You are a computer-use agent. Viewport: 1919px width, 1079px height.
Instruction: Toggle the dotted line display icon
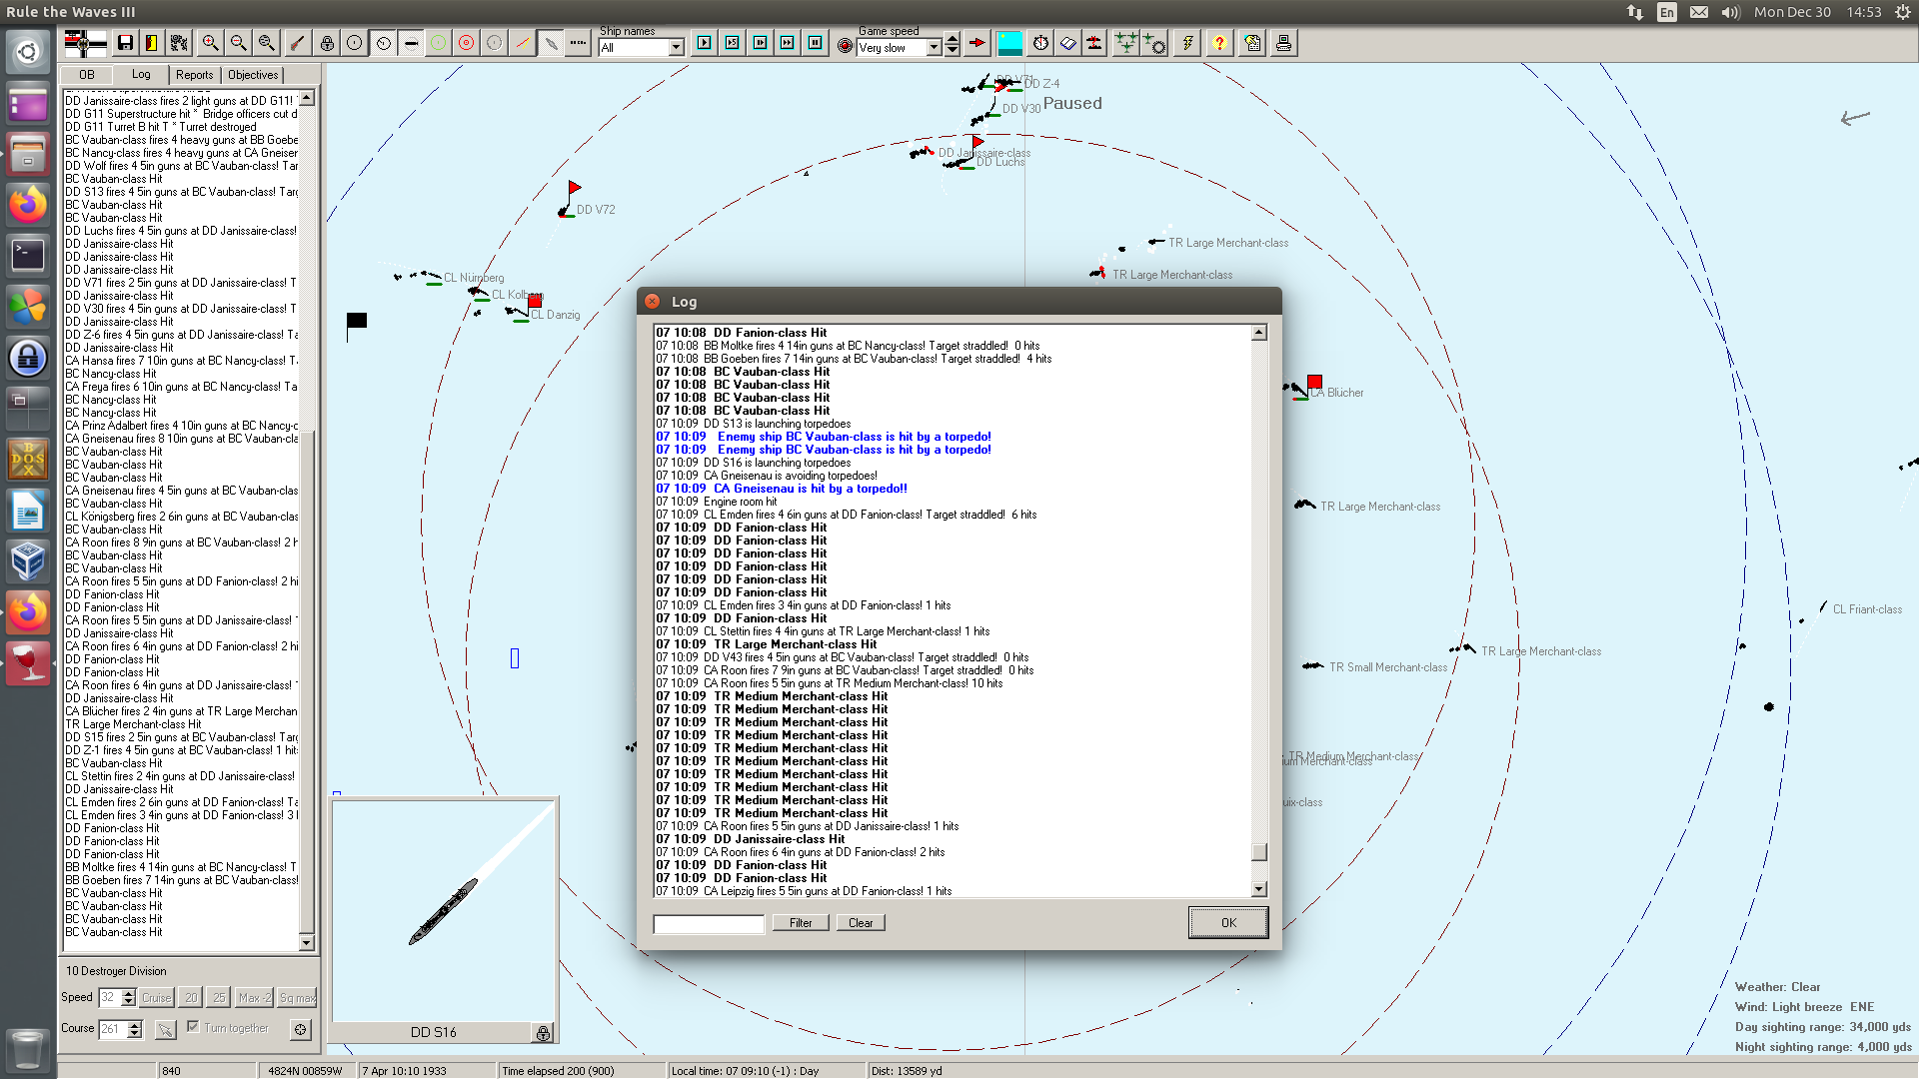click(578, 43)
